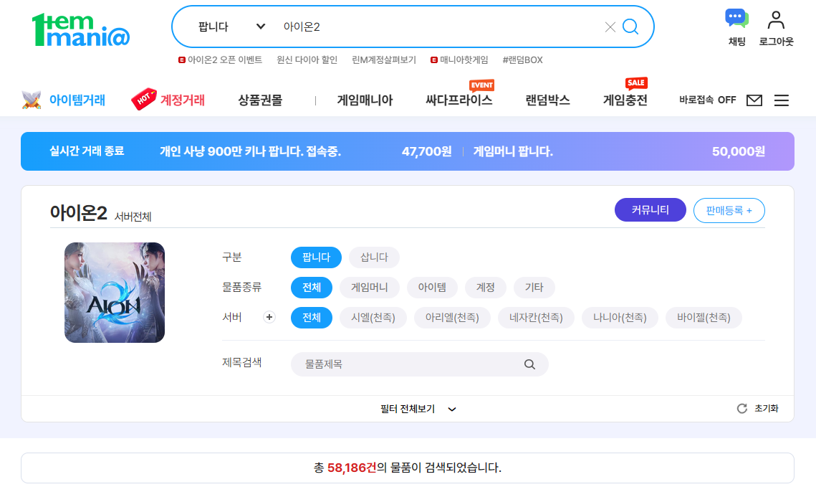Click the 초기화 reset button
The image size is (816, 492).
coord(758,409)
